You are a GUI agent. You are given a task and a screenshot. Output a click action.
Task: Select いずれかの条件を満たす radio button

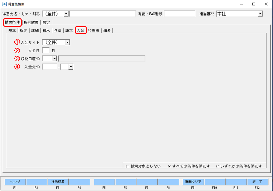coord(218,166)
